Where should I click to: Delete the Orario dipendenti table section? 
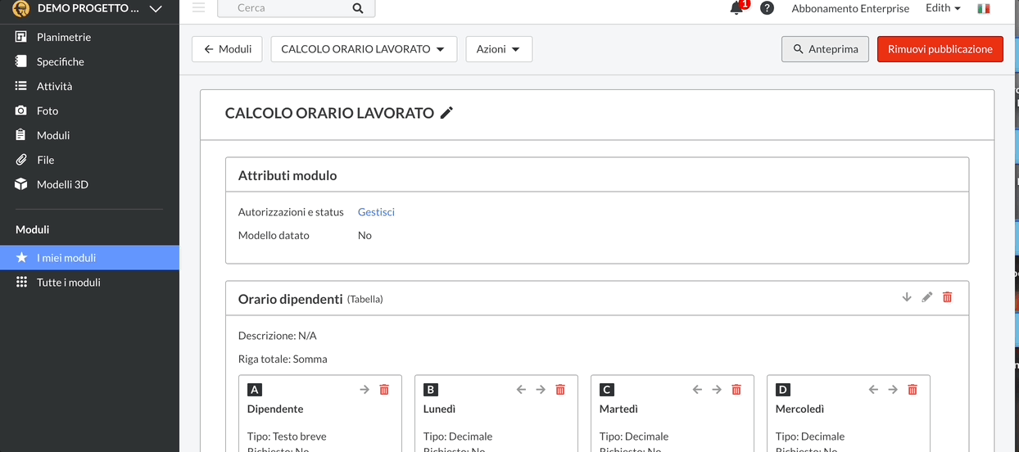pos(947,297)
